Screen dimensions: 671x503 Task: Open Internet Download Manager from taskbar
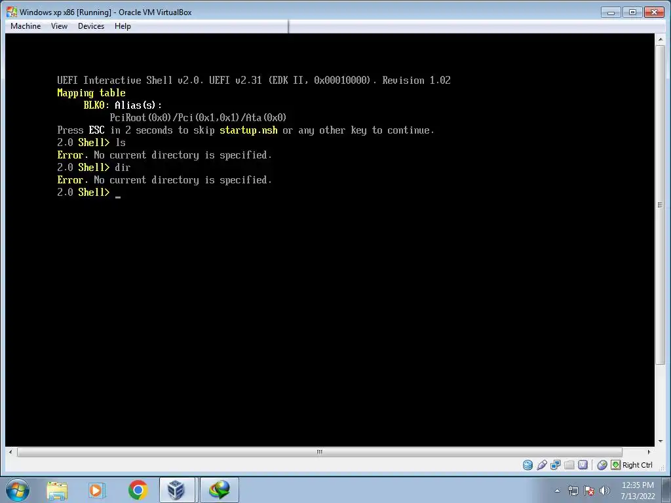[219, 490]
